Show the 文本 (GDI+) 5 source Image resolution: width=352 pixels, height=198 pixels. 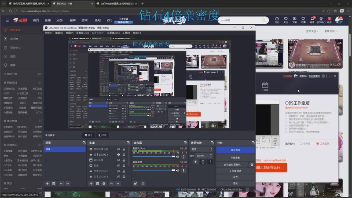[118, 171]
